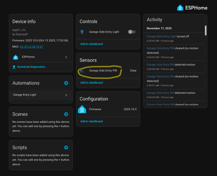Click Add to dashboard under Configuration

click(91, 121)
